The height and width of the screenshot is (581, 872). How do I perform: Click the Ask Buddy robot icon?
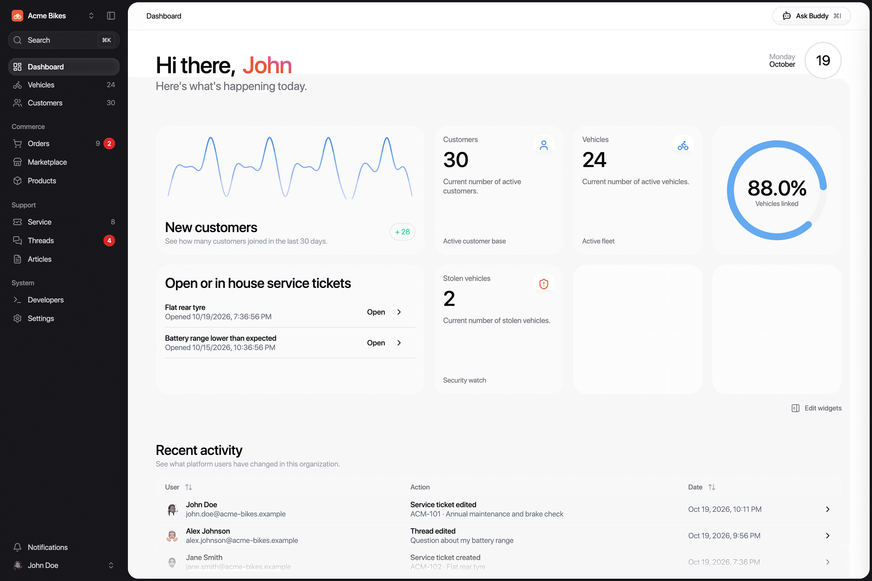point(786,16)
